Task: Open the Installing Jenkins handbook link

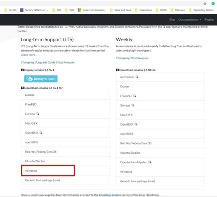Action: click(109, 195)
